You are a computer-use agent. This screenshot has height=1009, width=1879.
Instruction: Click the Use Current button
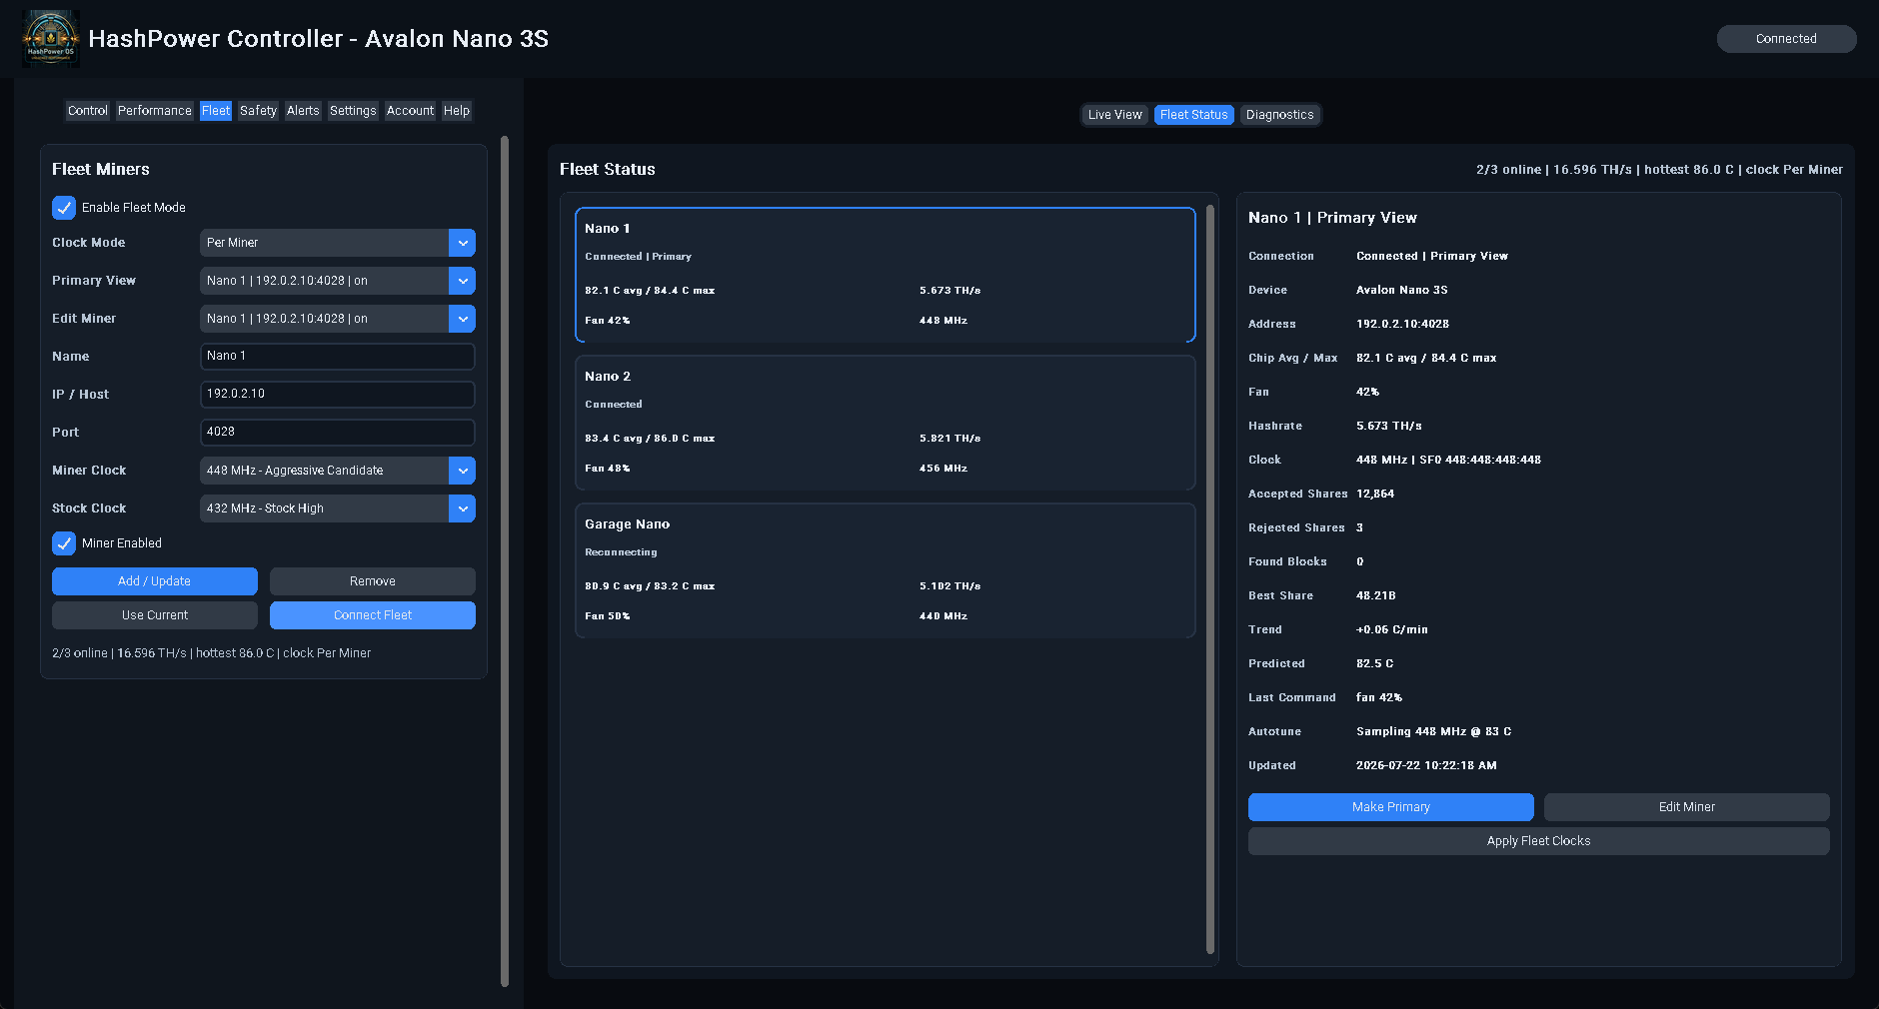155,615
